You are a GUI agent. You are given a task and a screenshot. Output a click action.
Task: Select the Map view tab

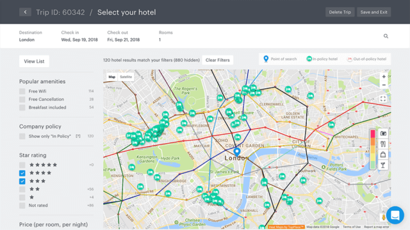click(112, 77)
